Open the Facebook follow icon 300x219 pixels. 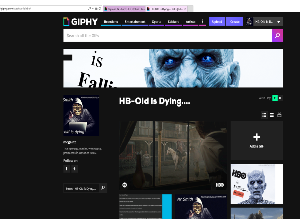[66, 169]
